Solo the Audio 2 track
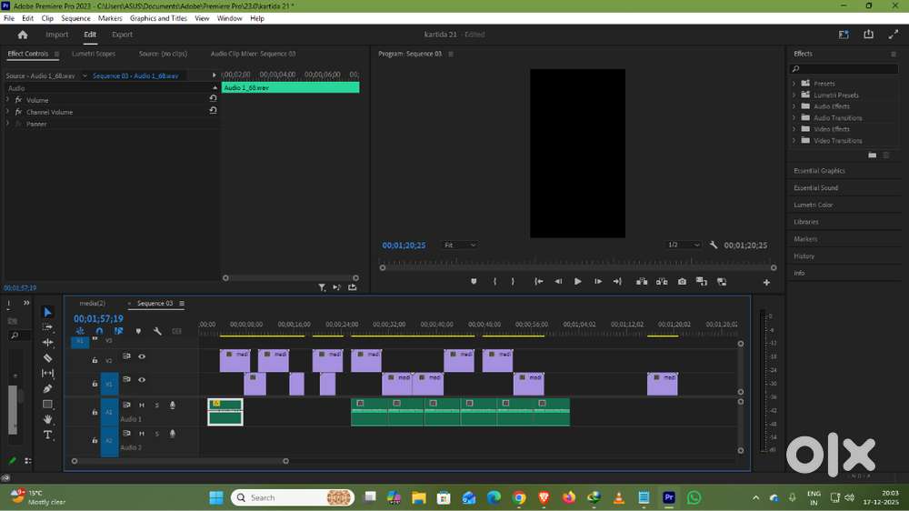 [156, 434]
